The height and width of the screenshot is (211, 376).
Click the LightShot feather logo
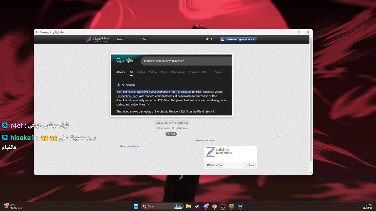coord(97,39)
